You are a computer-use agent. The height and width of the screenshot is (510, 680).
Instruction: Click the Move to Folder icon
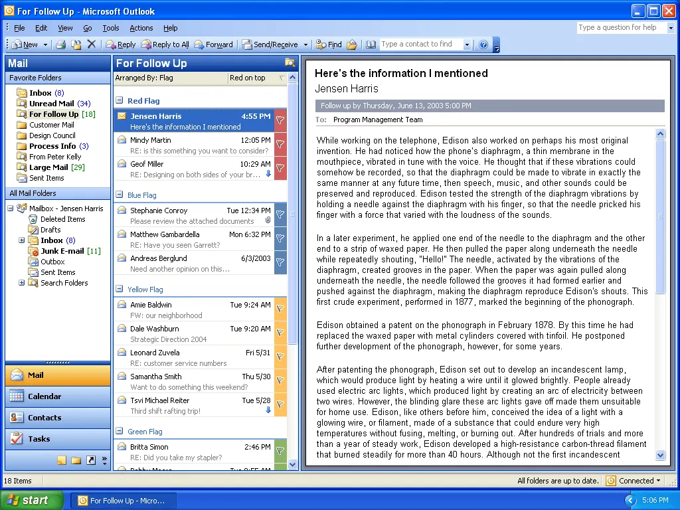tap(76, 44)
